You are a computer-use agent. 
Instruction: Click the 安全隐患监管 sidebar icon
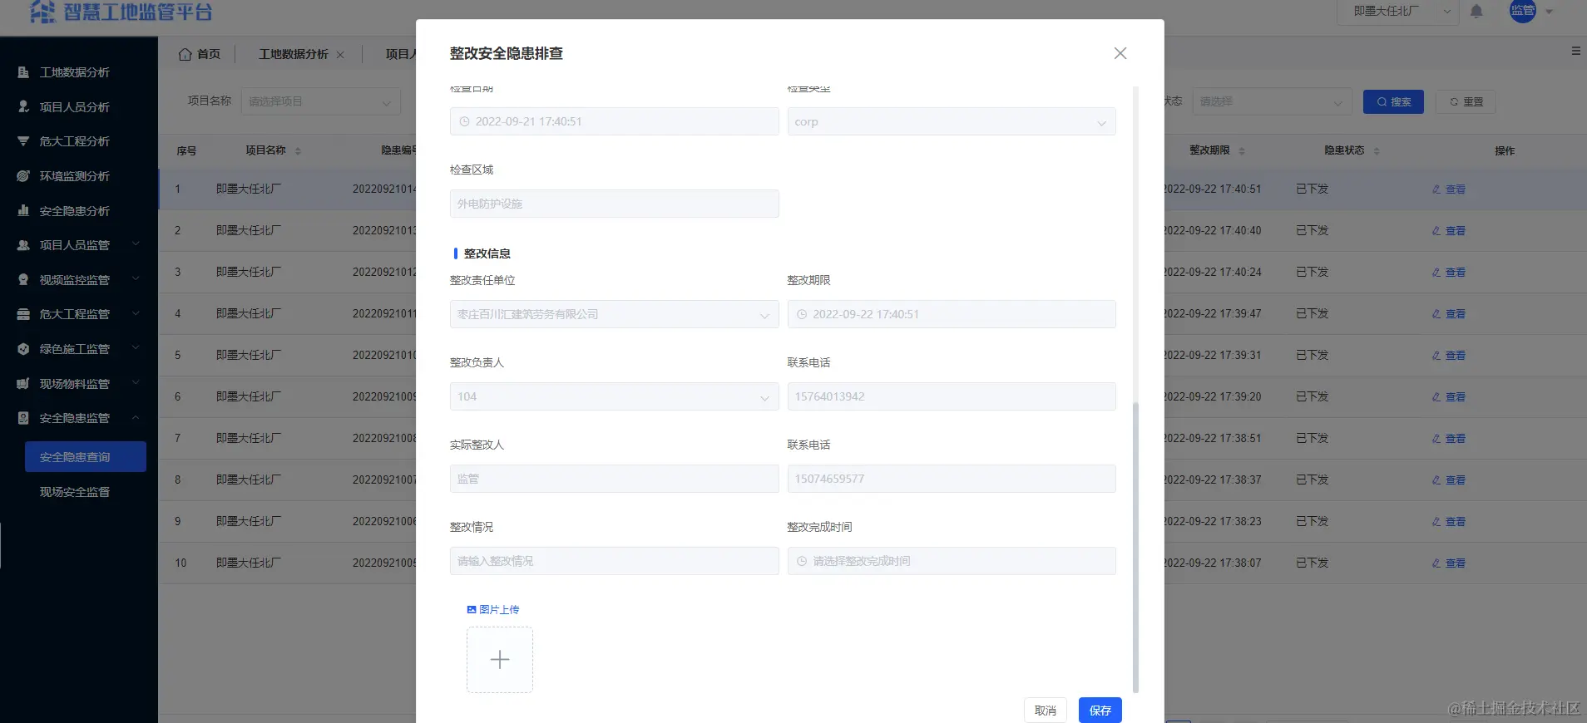[23, 418]
